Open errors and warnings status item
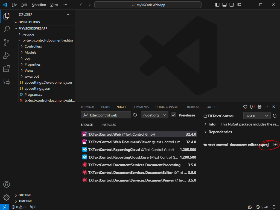The image size is (280, 210). point(19,207)
